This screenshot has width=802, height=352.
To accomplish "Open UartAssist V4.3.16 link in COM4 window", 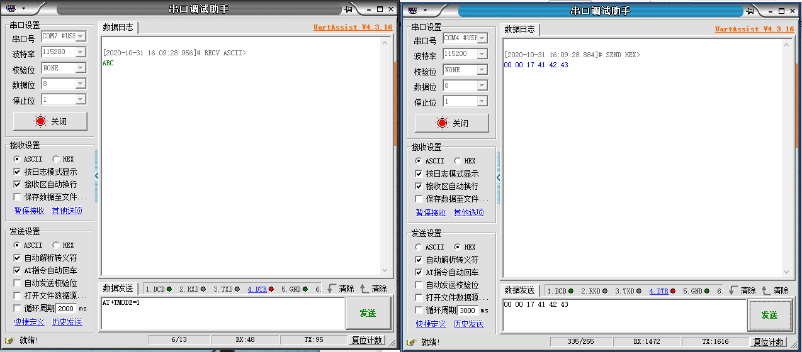I will [754, 29].
